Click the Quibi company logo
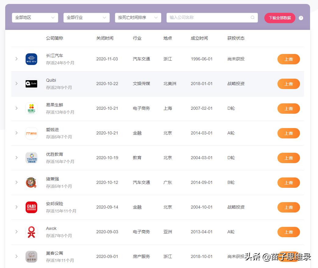The height and width of the screenshot is (268, 318). pyautogui.click(x=31, y=84)
